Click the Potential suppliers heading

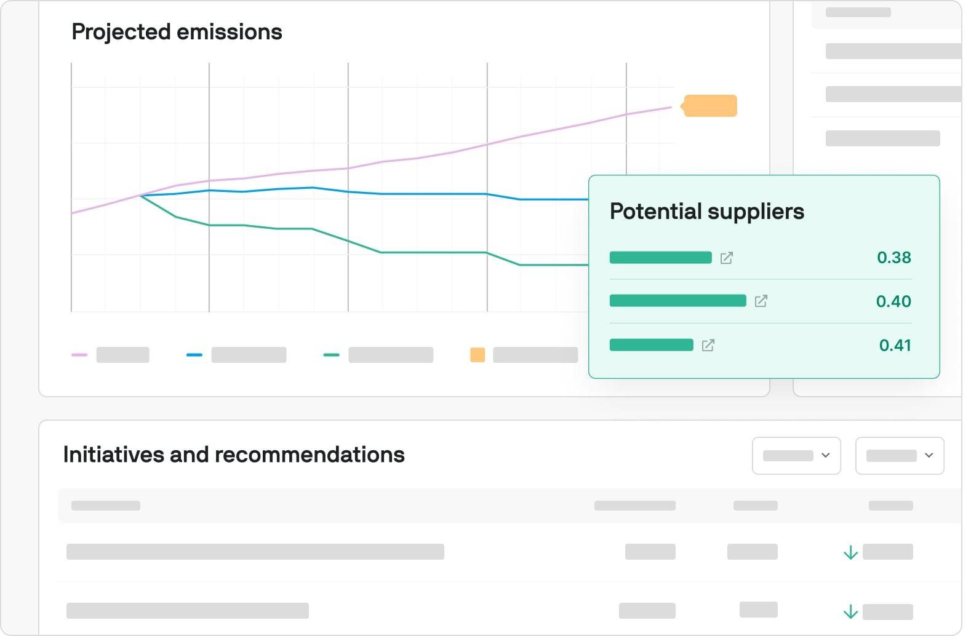tap(706, 212)
